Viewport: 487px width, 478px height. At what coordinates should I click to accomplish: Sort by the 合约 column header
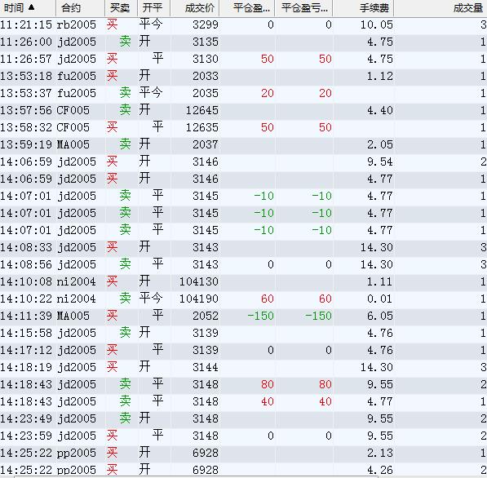pos(80,8)
